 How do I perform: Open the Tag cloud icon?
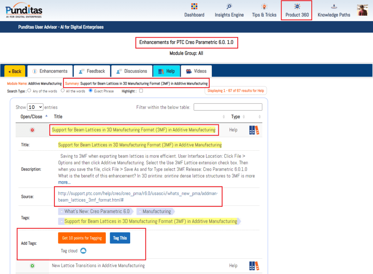[83, 251]
